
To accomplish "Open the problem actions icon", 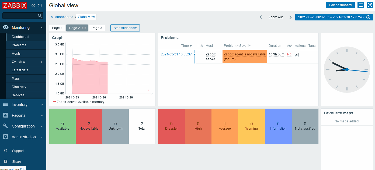I will 297,55.
